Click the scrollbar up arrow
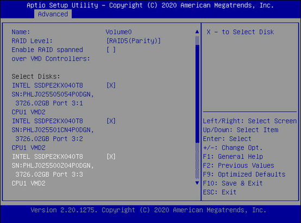The height and width of the screenshot is (223, 301). click(x=197, y=32)
